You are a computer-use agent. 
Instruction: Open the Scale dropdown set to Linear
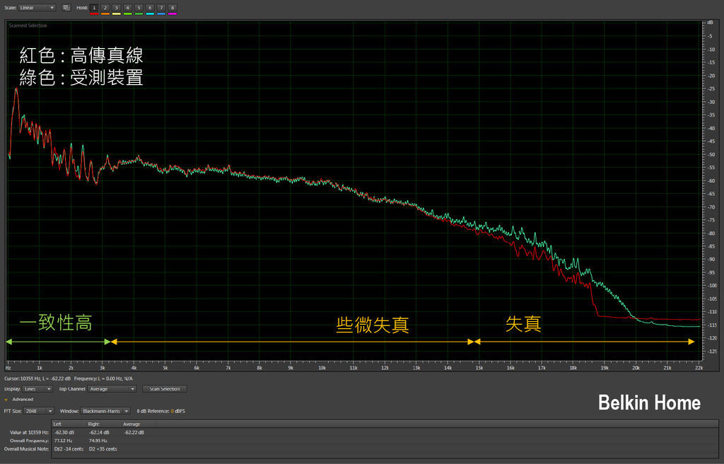(x=37, y=8)
